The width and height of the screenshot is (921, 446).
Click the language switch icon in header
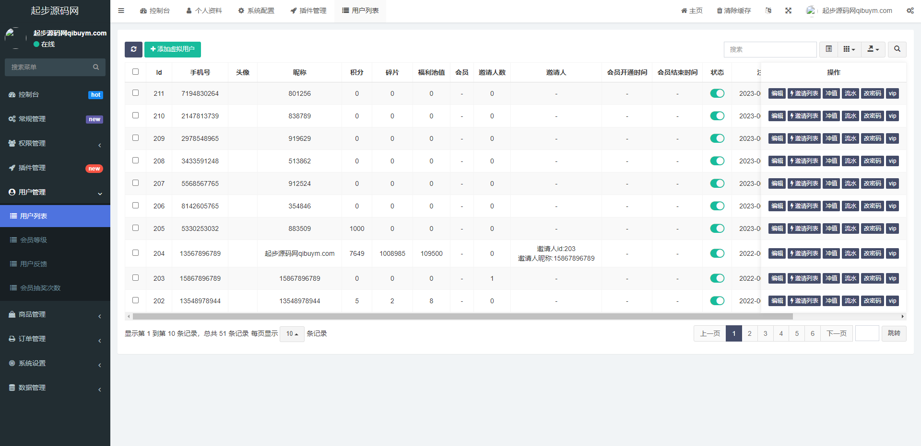pos(768,11)
